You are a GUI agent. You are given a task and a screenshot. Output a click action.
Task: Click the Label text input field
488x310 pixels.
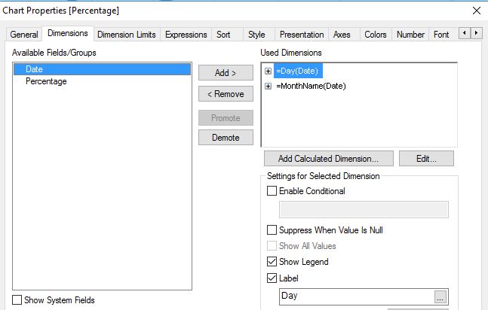coord(354,296)
